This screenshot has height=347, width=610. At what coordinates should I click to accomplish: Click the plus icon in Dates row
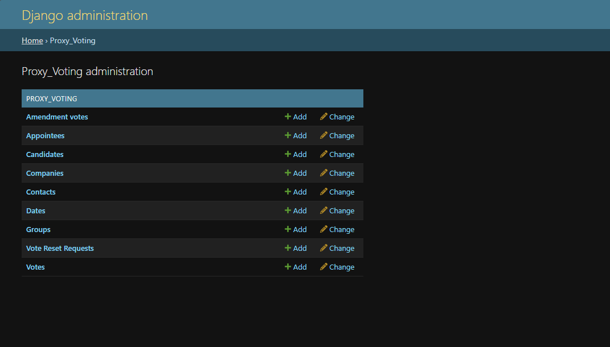click(288, 210)
